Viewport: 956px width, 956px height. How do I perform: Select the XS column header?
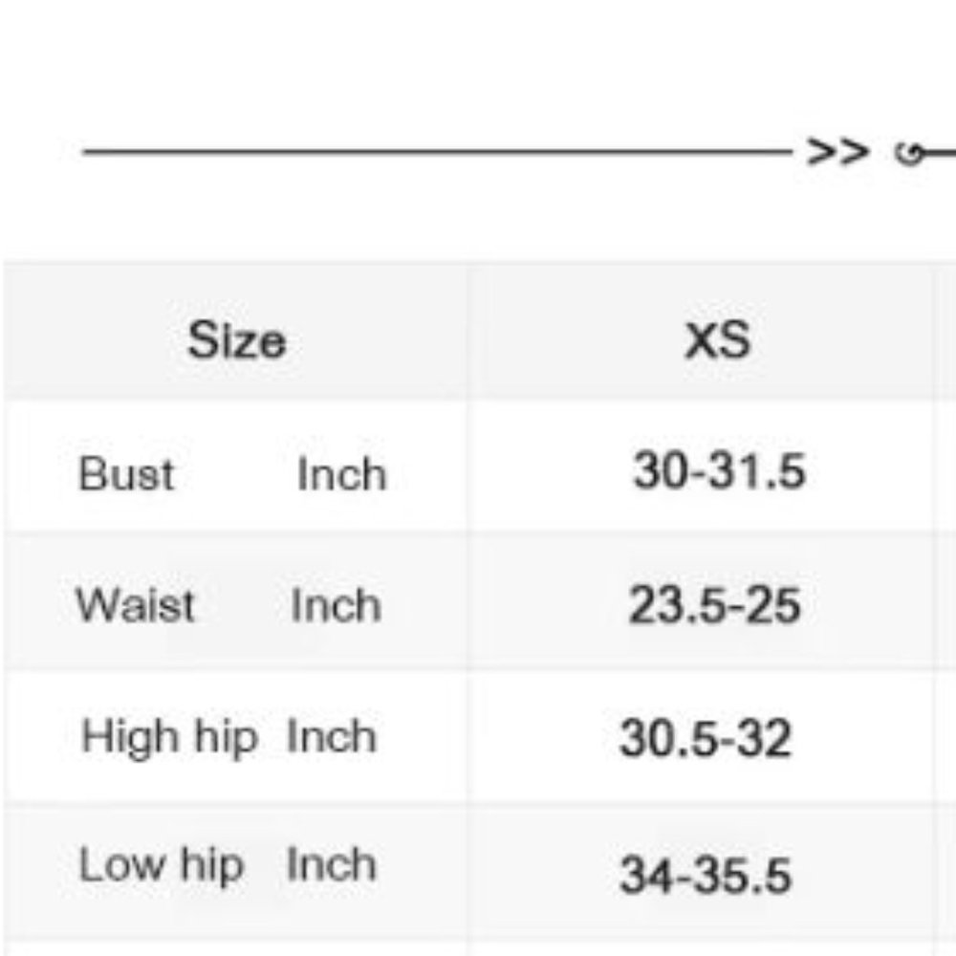pyautogui.click(x=718, y=339)
